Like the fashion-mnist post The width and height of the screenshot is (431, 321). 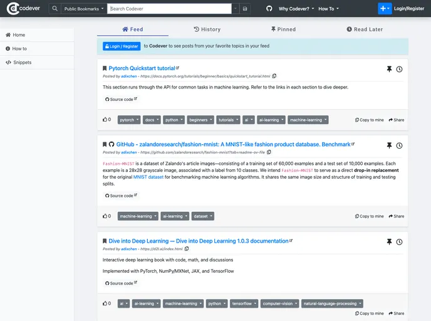coord(106,216)
